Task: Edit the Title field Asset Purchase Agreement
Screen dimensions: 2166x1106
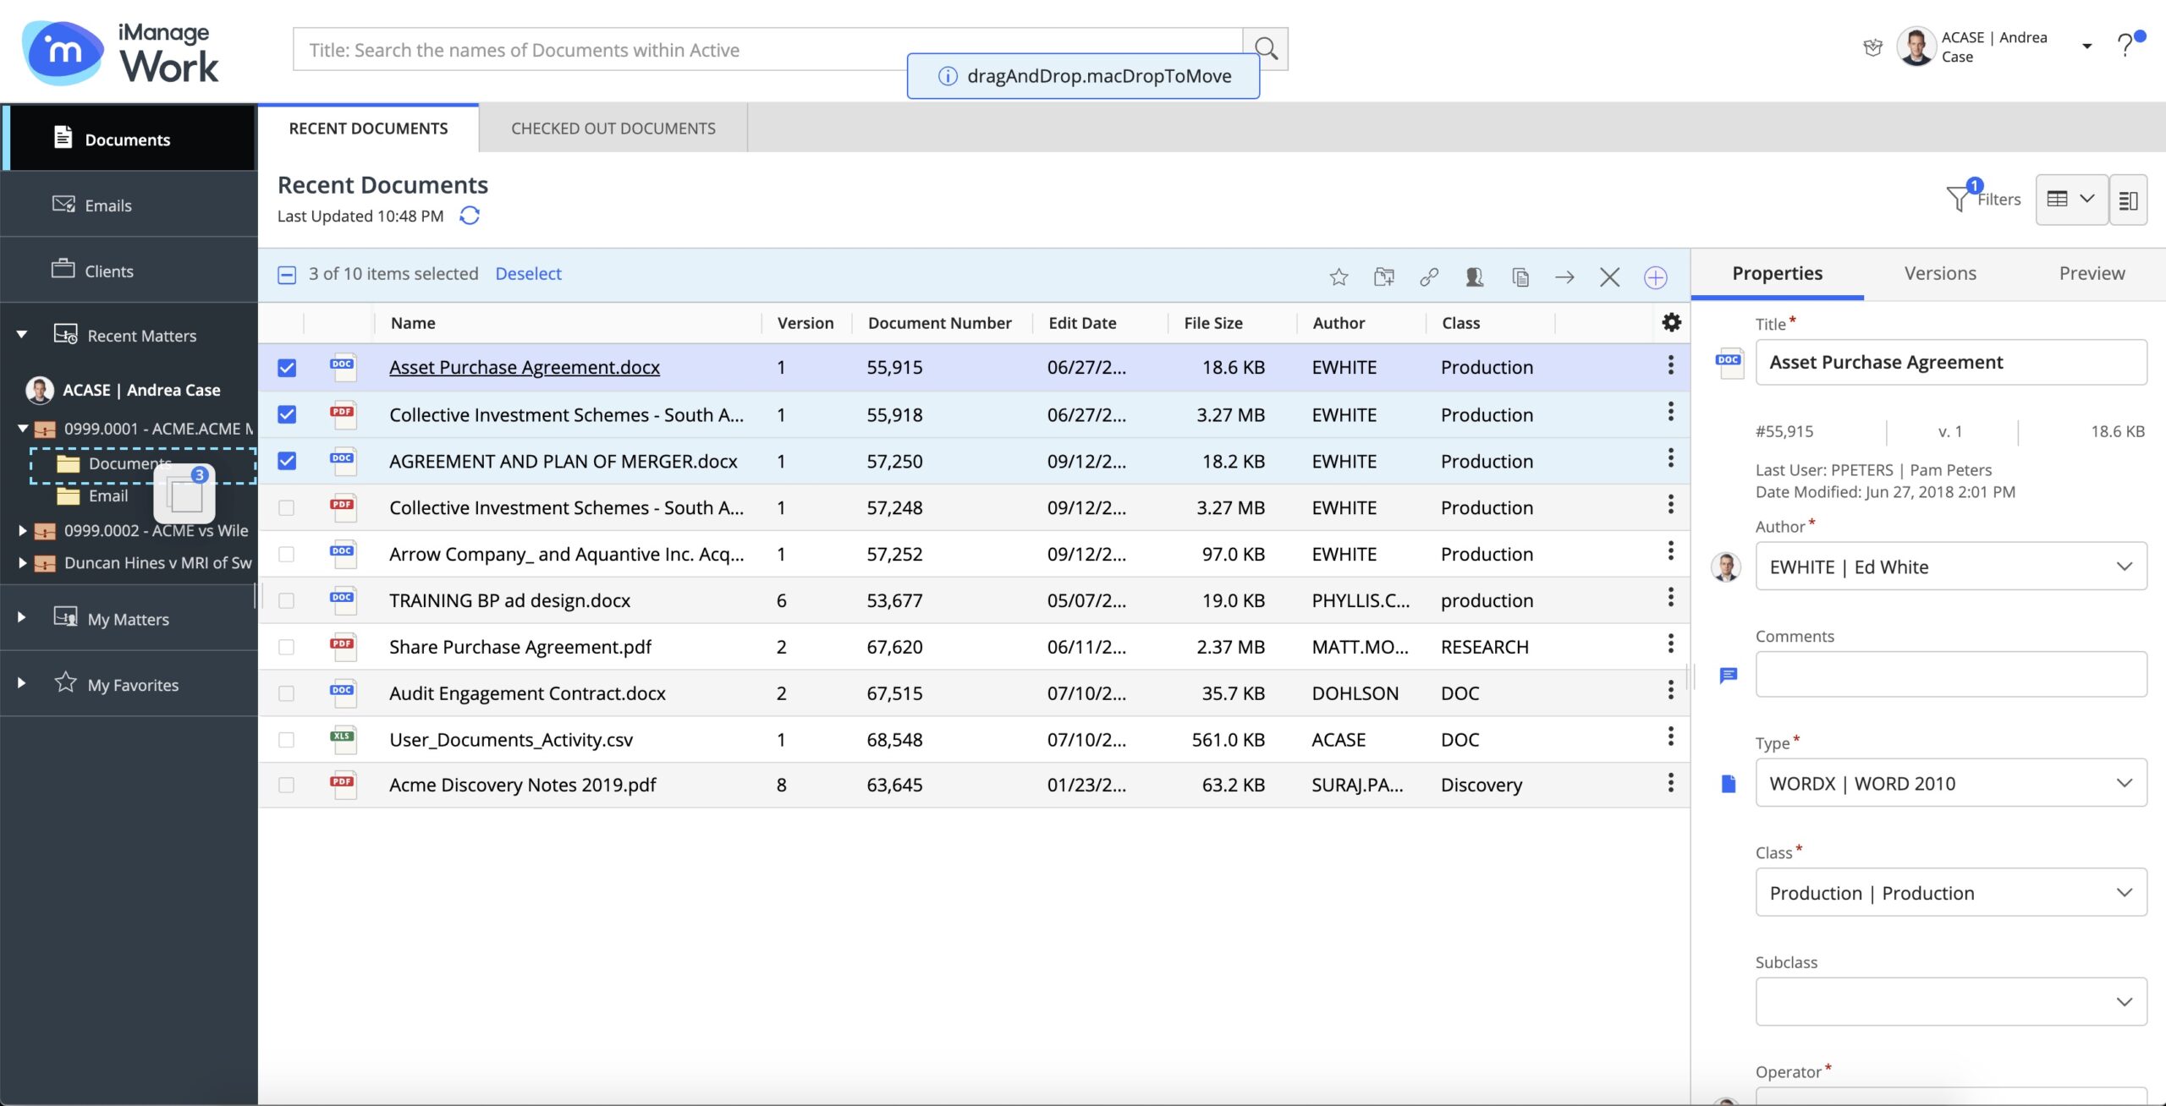Action: pos(1951,362)
